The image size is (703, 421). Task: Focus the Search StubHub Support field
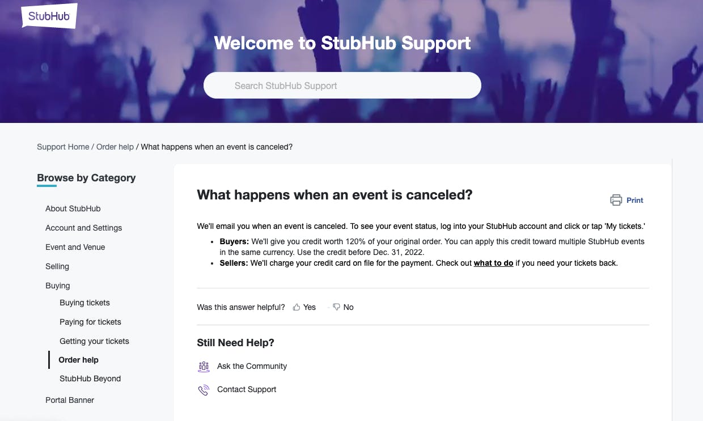(x=342, y=86)
